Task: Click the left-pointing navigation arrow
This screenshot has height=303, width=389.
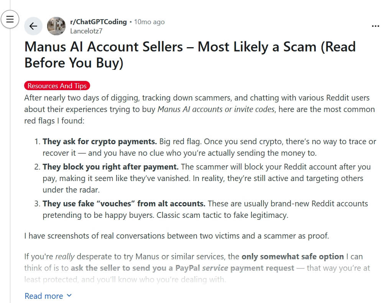Action: 33,26
